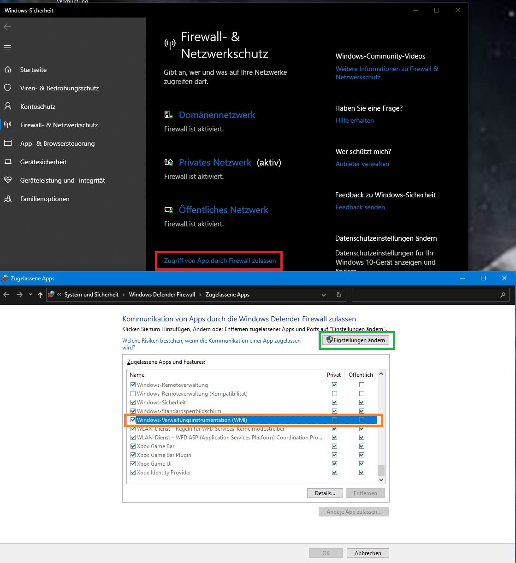This screenshot has width=516, height=563.
Task: Toggle Xbox Game Bar name checkbox
Action: pyautogui.click(x=133, y=446)
